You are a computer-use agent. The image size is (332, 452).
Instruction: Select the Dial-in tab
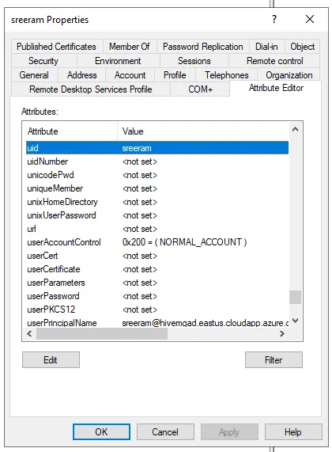(266, 47)
